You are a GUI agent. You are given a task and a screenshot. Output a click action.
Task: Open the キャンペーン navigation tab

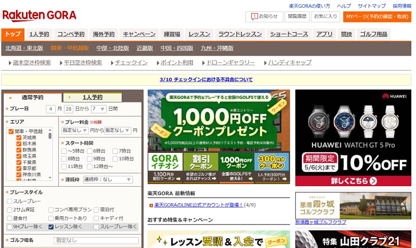[x=139, y=34]
